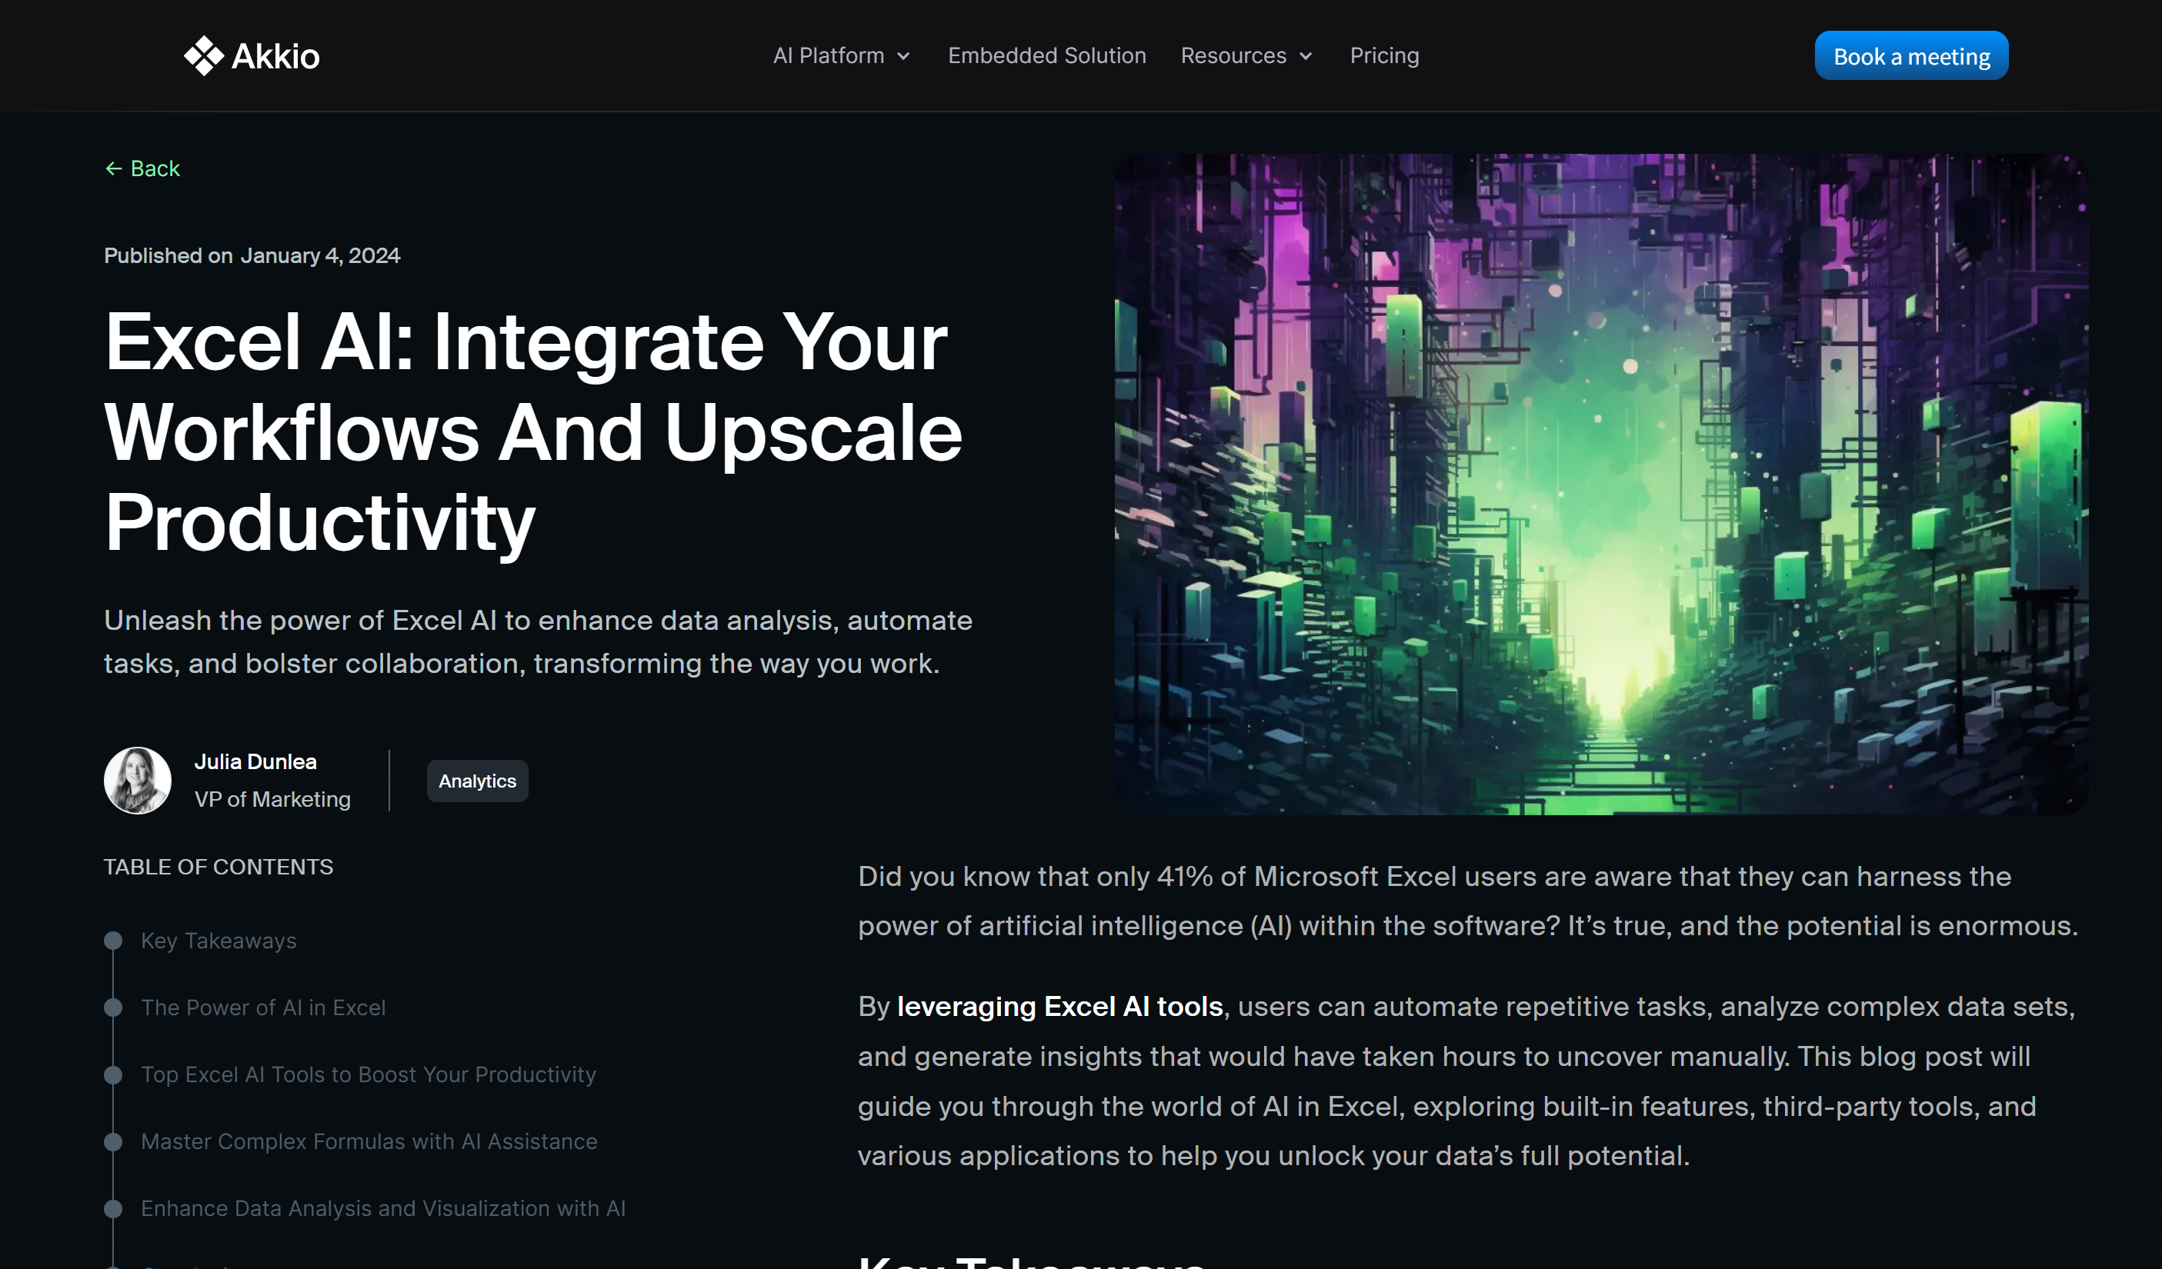
Task: Click Julia Dunlea's author avatar
Action: pos(137,781)
